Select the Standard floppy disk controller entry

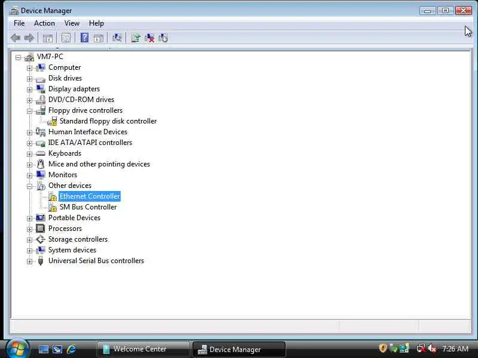[x=108, y=121]
